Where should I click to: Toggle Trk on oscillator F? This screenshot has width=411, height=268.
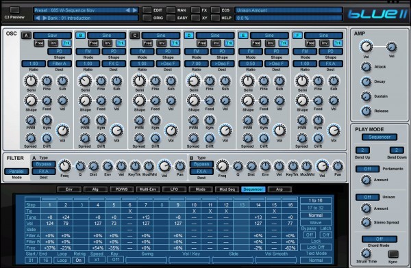pos(338,43)
